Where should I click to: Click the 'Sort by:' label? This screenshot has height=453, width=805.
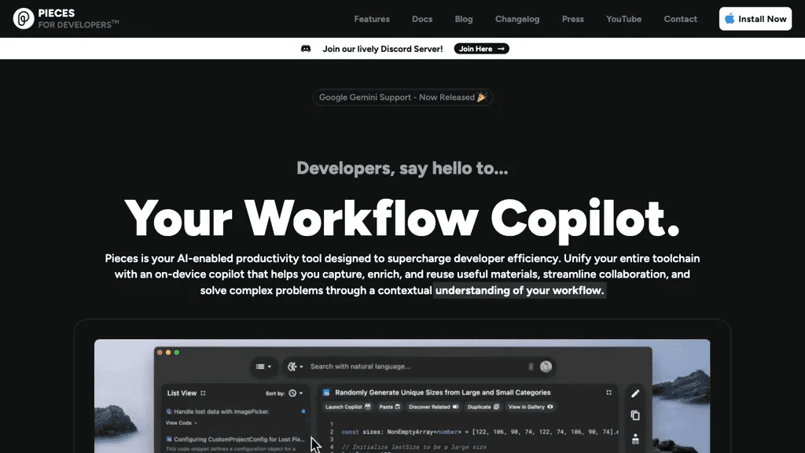pos(275,393)
